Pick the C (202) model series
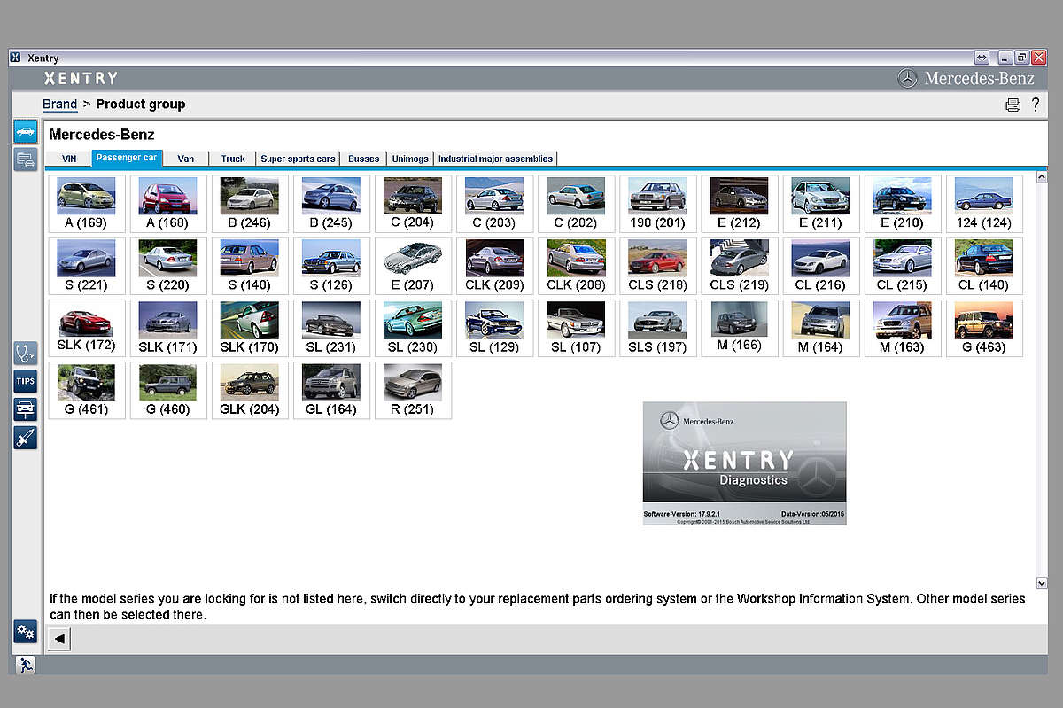1063x708 pixels. [575, 204]
